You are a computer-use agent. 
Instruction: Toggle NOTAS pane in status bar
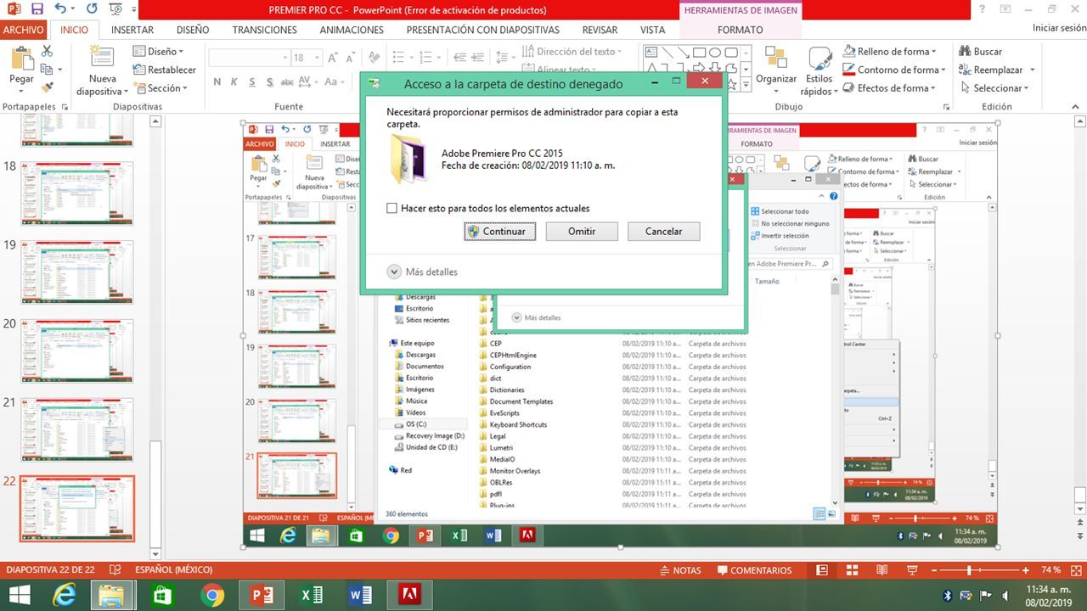tap(679, 570)
